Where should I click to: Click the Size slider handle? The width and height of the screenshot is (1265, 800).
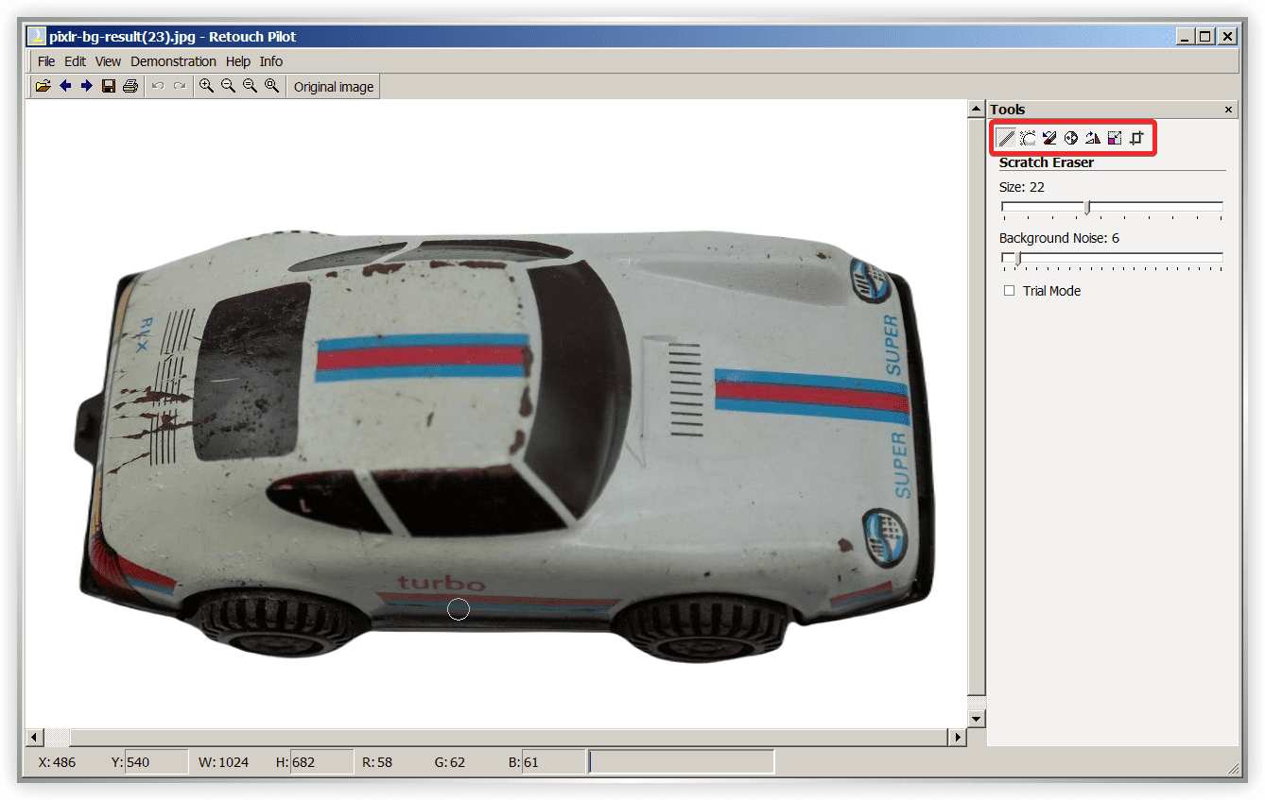pos(1087,207)
